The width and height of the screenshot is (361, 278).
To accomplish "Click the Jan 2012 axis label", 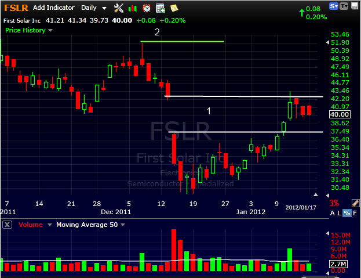I will [251, 212].
